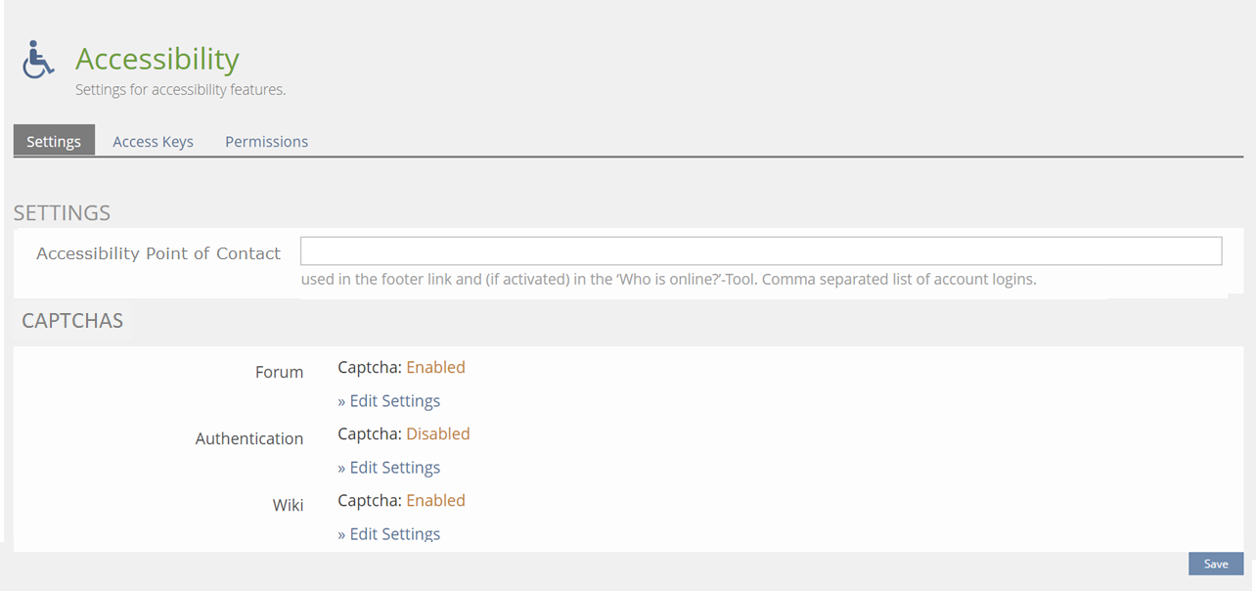Click the Forum row label
The image size is (1256, 591).
pos(279,372)
